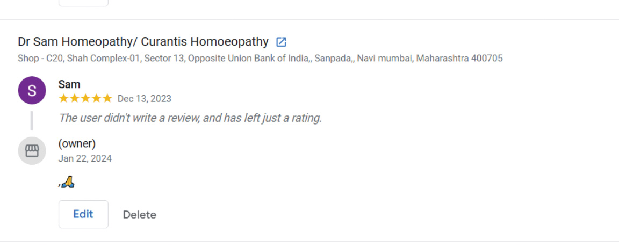Click the 'didn't write a review' text
This screenshot has width=619, height=247.
190,118
